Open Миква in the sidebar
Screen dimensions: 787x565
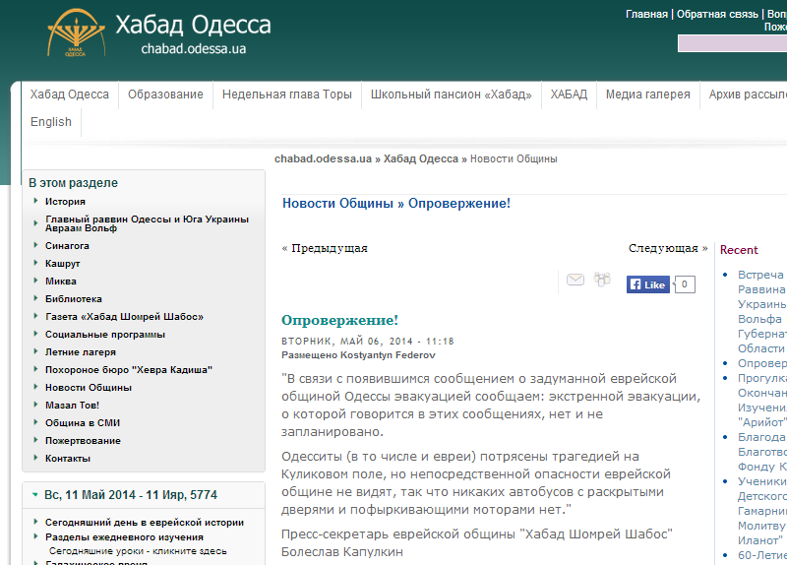(61, 282)
